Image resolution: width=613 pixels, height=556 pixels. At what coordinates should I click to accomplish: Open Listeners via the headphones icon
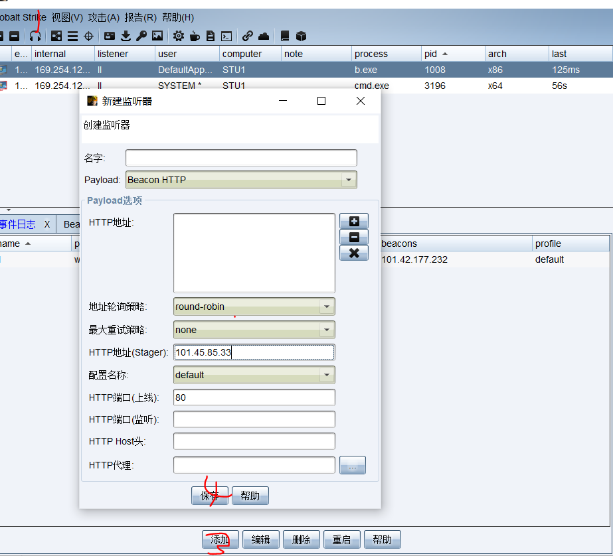pyautogui.click(x=35, y=36)
